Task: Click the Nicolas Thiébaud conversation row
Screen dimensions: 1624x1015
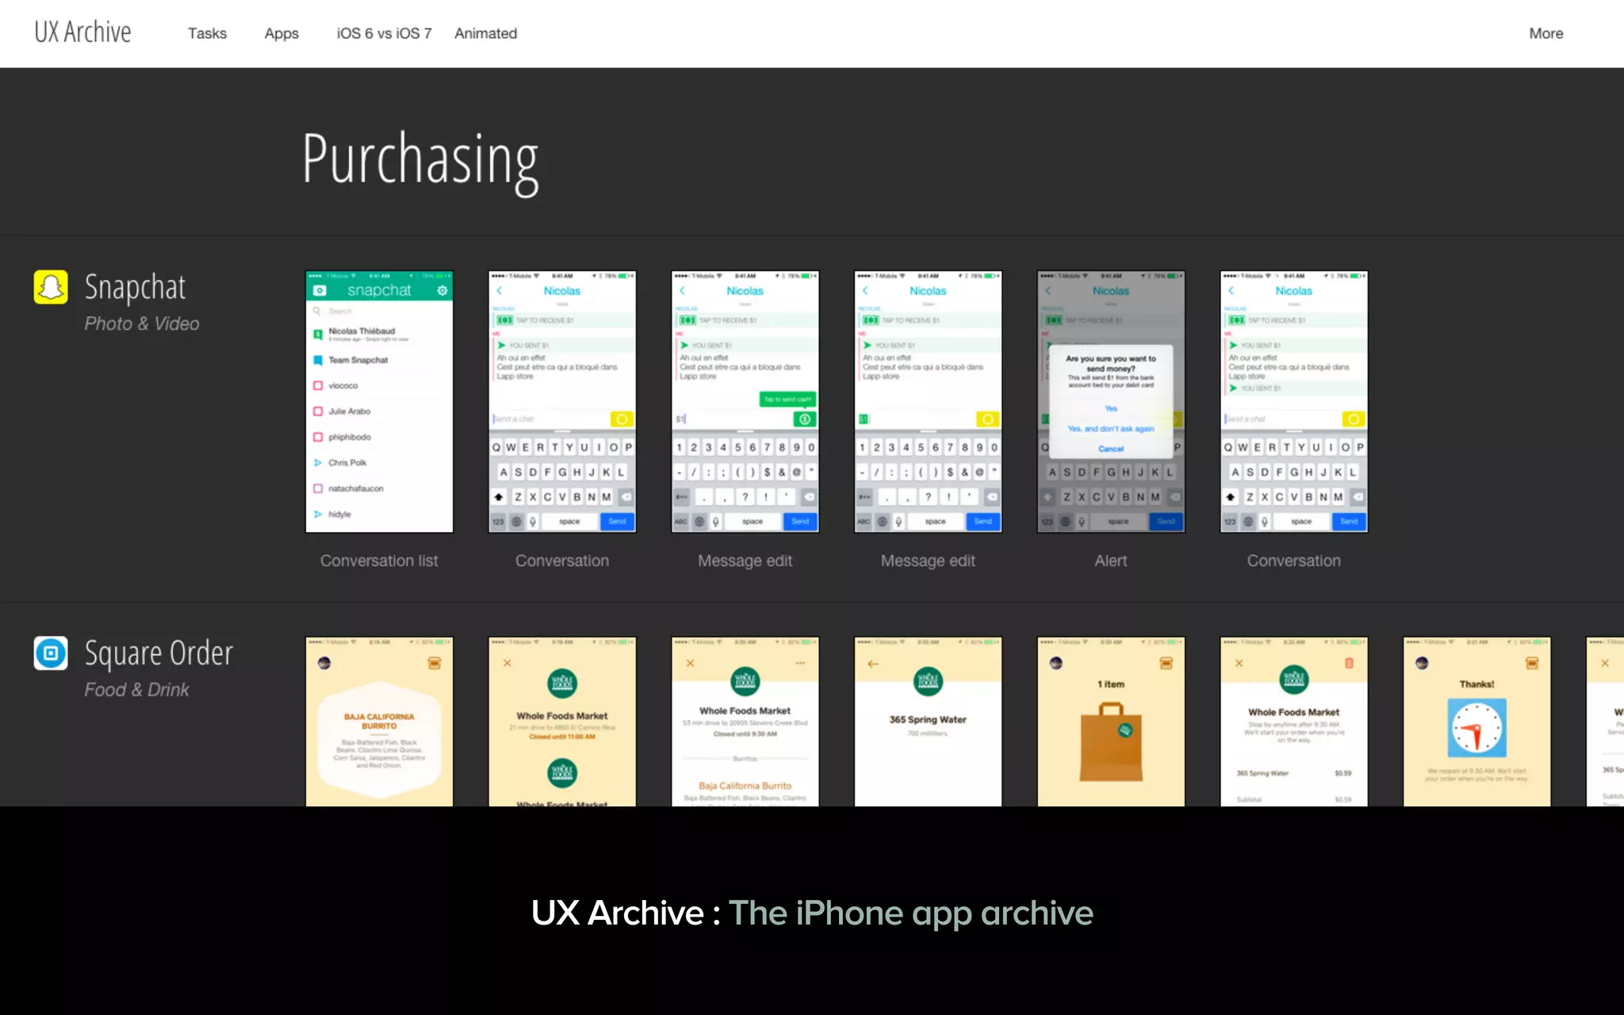Action: [x=379, y=334]
